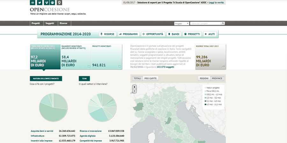Click the search magnifier icon
Viewport: 287px width, 143px height.
point(223,24)
